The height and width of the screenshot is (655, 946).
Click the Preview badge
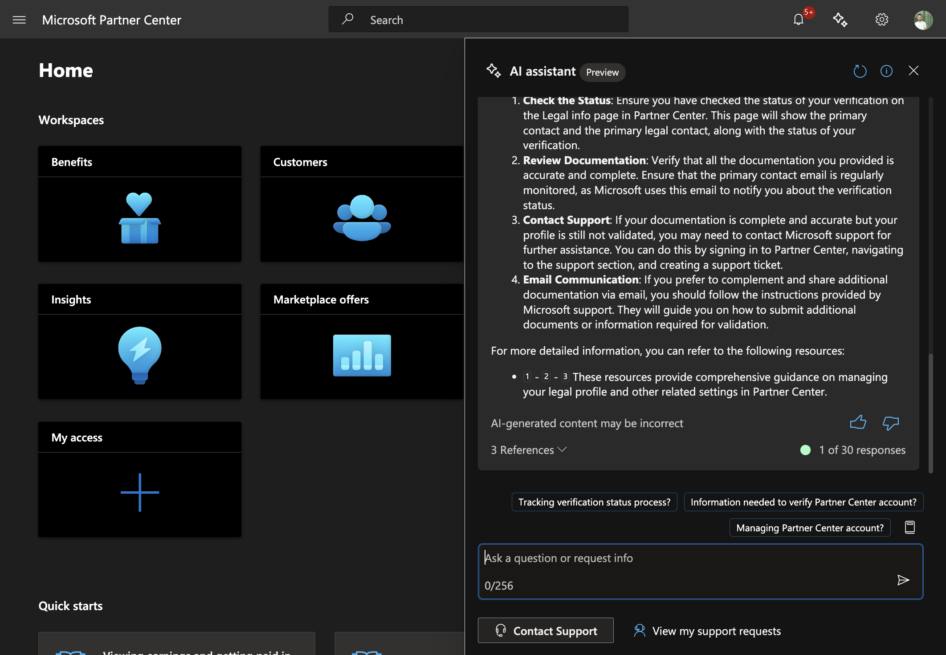click(x=602, y=72)
